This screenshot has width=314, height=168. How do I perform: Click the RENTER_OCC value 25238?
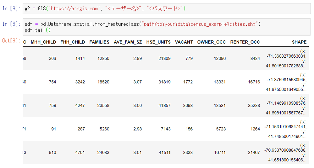(x=254, y=106)
